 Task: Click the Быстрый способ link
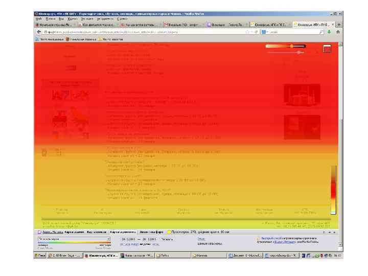pyautogui.click(x=271, y=238)
